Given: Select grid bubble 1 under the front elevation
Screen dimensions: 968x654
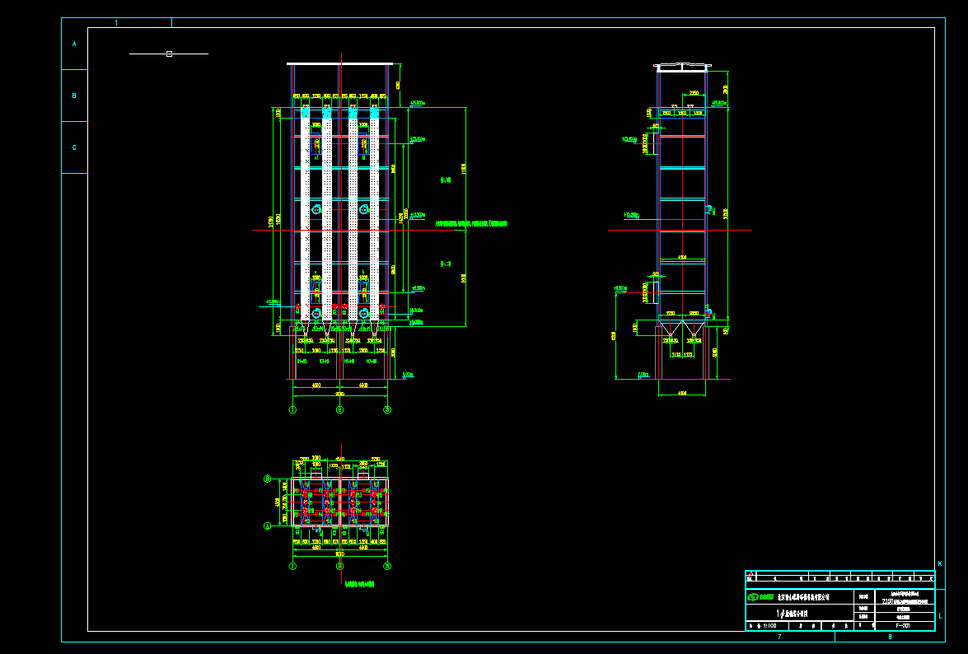Looking at the screenshot, I should [x=292, y=409].
